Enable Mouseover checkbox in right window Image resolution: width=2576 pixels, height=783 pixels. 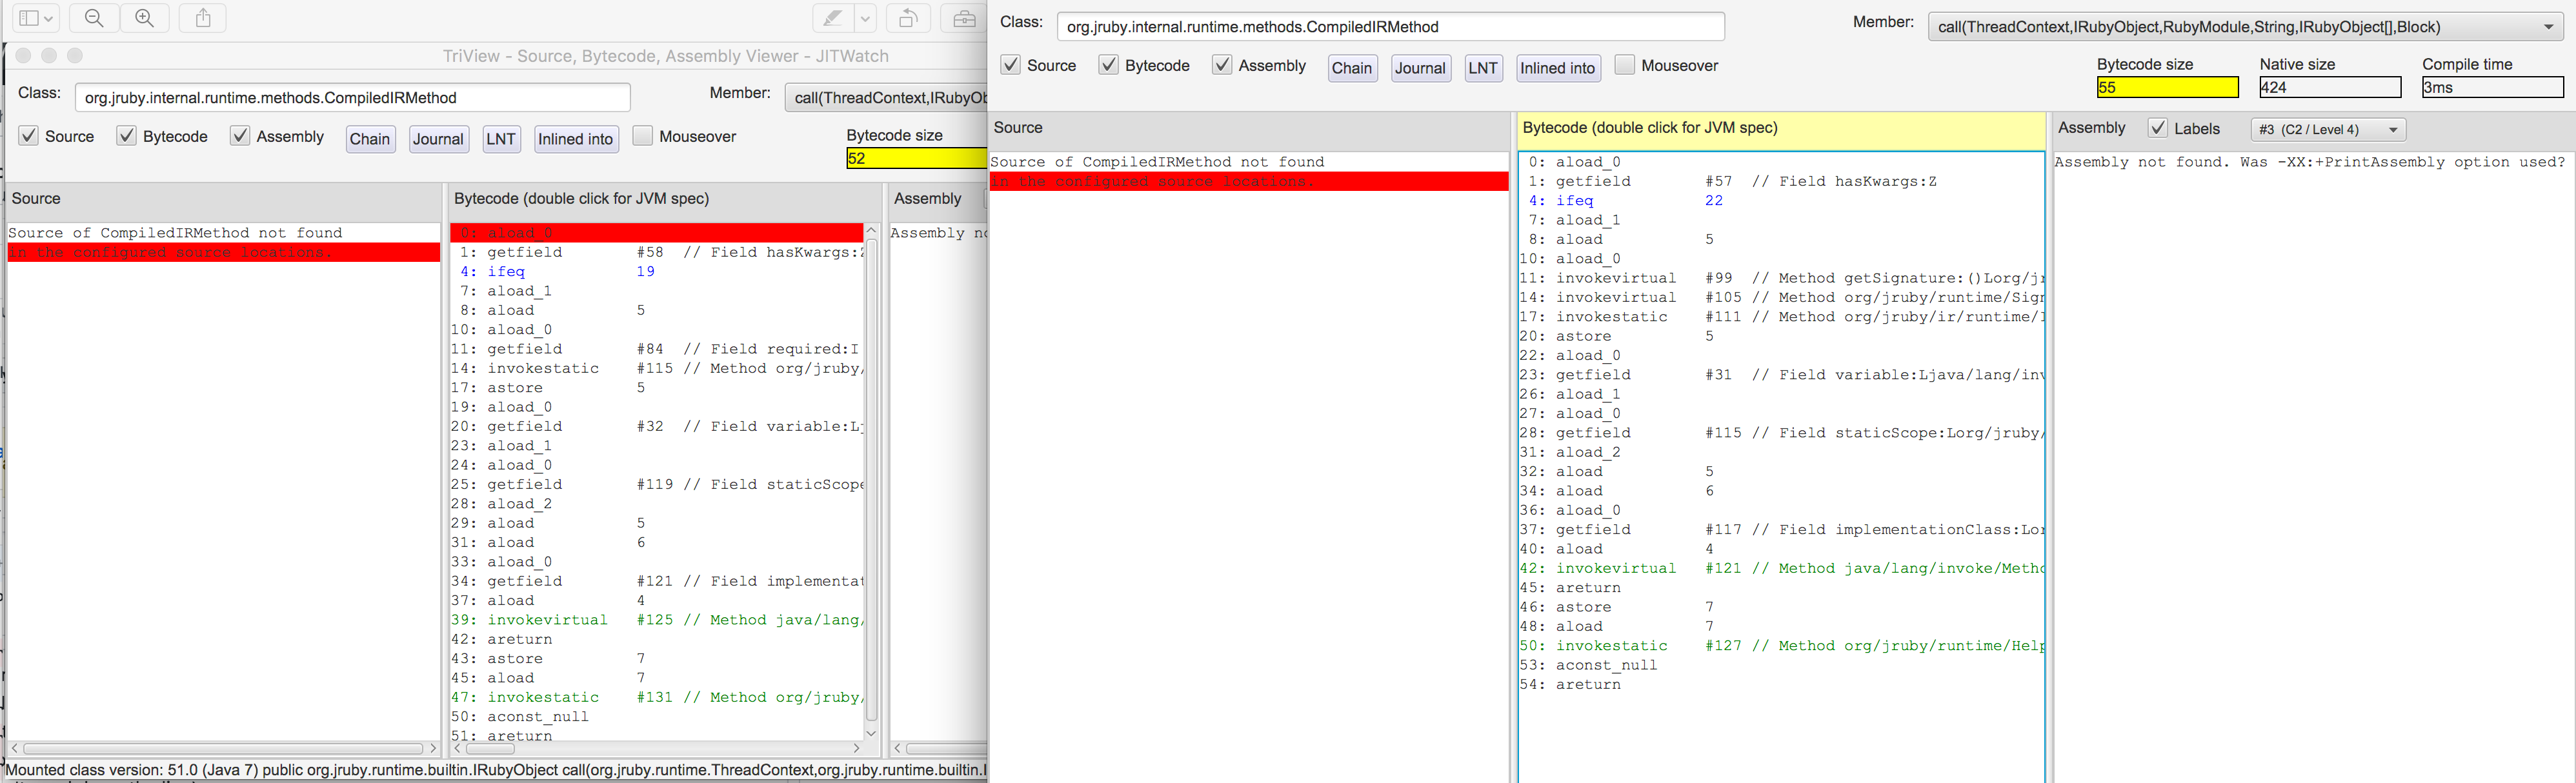coord(1625,65)
